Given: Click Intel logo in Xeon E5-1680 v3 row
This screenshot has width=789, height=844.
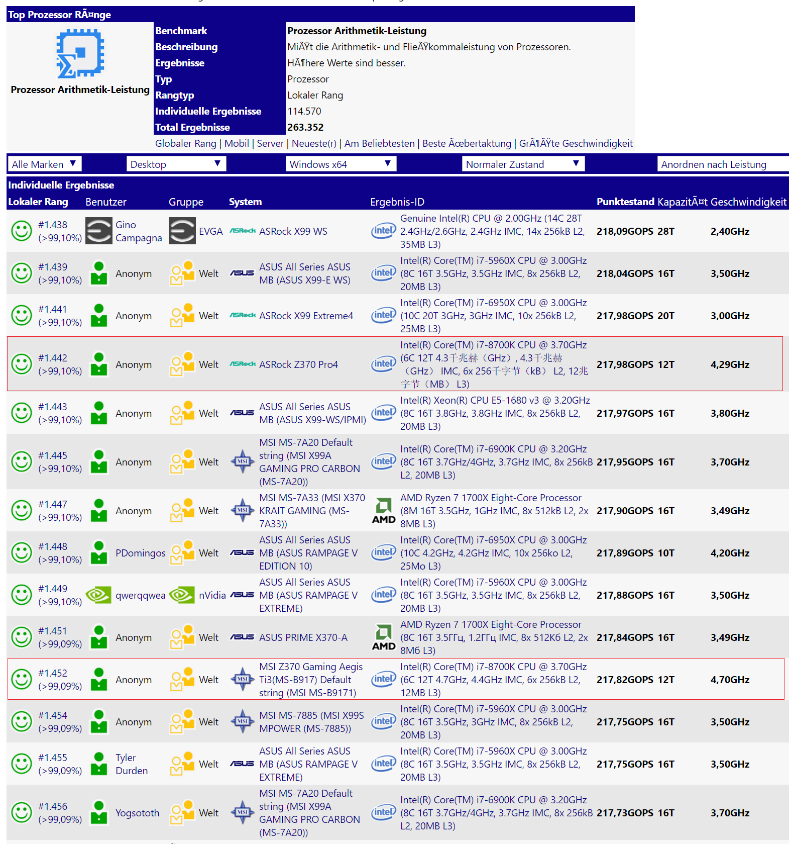Looking at the screenshot, I should tap(384, 413).
